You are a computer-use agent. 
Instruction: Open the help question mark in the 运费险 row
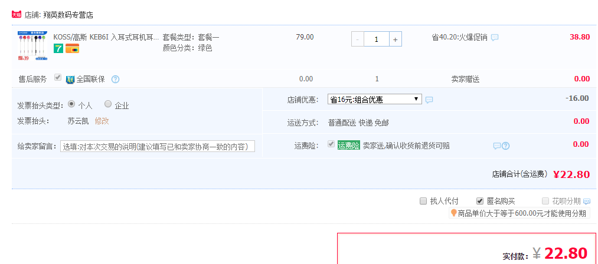click(x=506, y=146)
